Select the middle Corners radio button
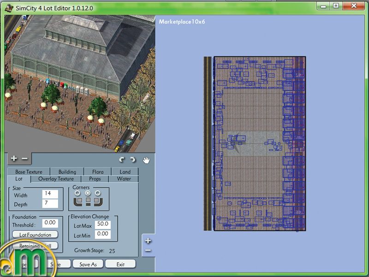This screenshot has height=277, width=369. pos(88,193)
